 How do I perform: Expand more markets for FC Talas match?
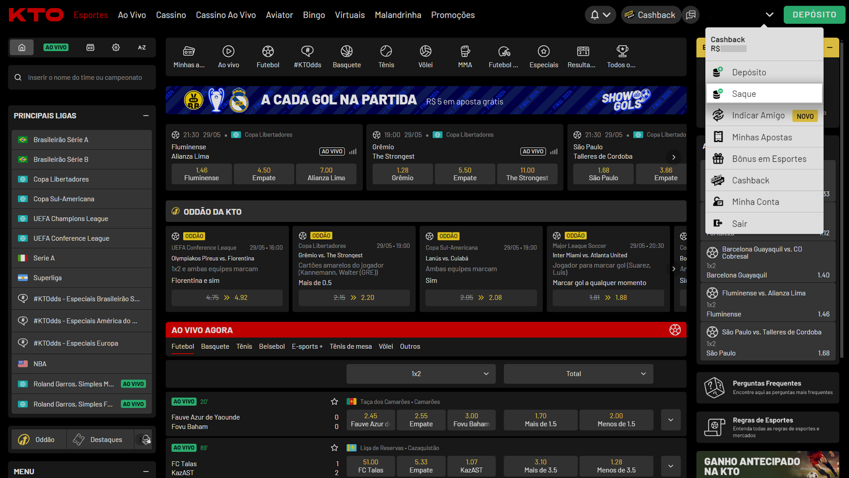point(671,466)
